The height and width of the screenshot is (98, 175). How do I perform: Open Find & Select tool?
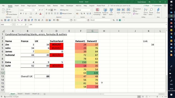click(151, 11)
